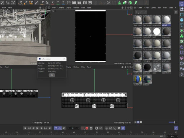
Task: Add a Light object from sidebar
Action: (182, 74)
